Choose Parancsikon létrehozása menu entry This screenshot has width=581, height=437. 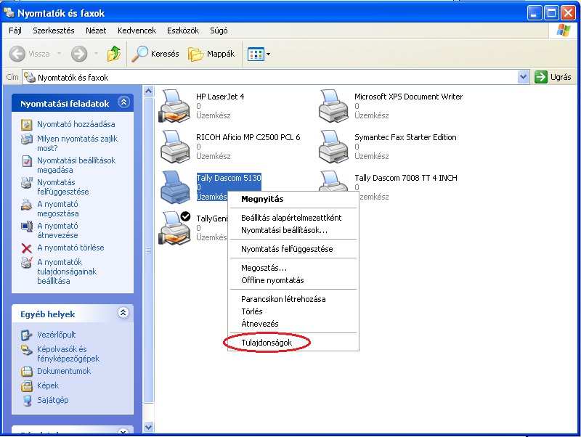[293, 299]
